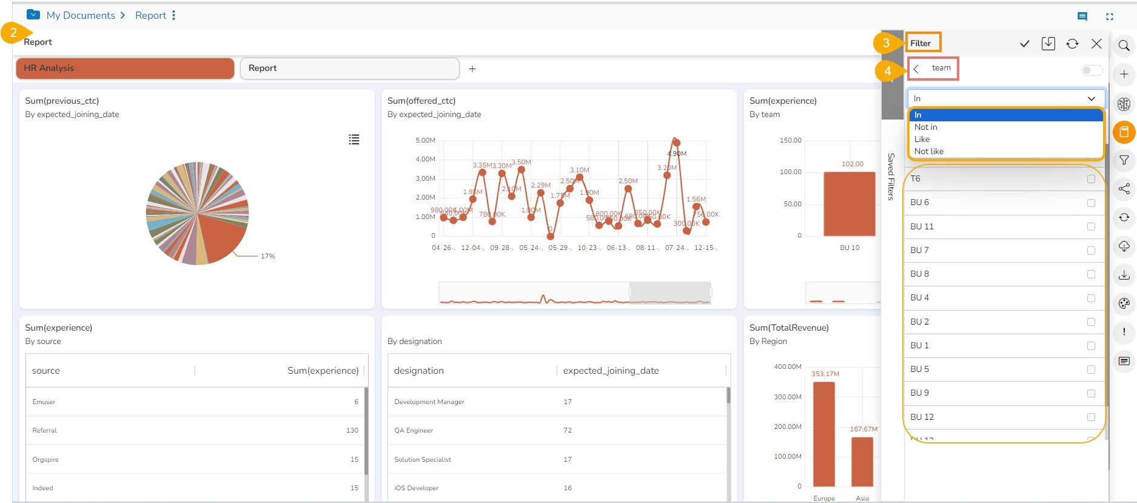Tick the T6 team checkbox

point(1091,179)
